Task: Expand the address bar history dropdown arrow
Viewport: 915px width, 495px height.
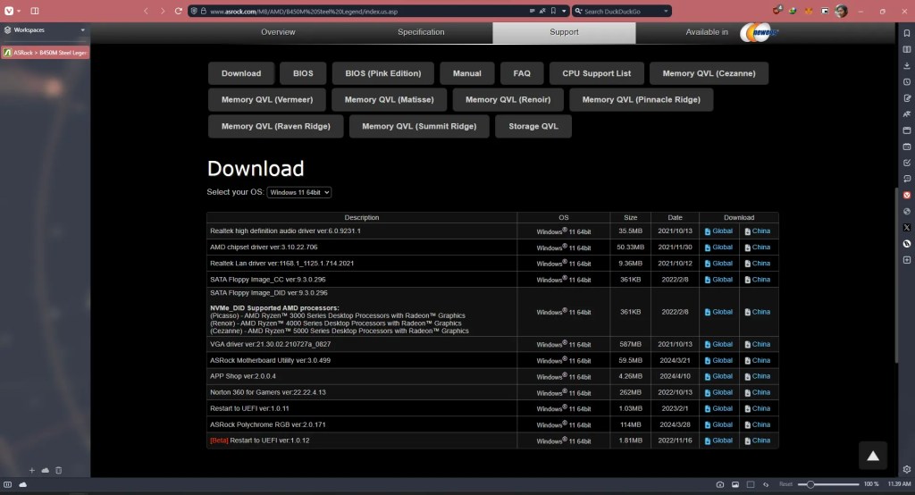Action: point(564,11)
